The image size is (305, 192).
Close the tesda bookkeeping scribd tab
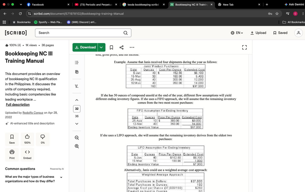point(164,5)
